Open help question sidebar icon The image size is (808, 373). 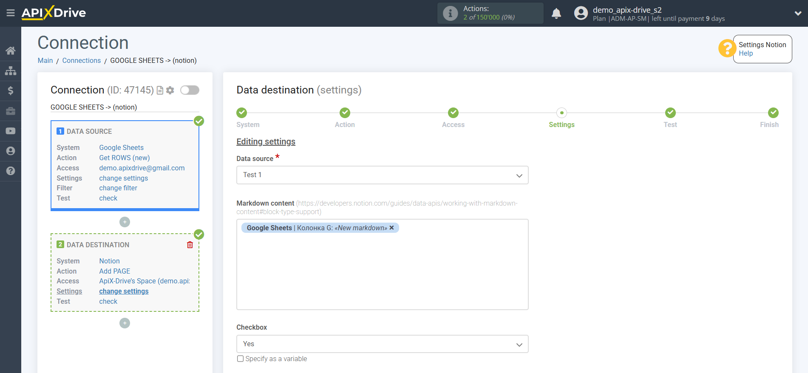(11, 171)
